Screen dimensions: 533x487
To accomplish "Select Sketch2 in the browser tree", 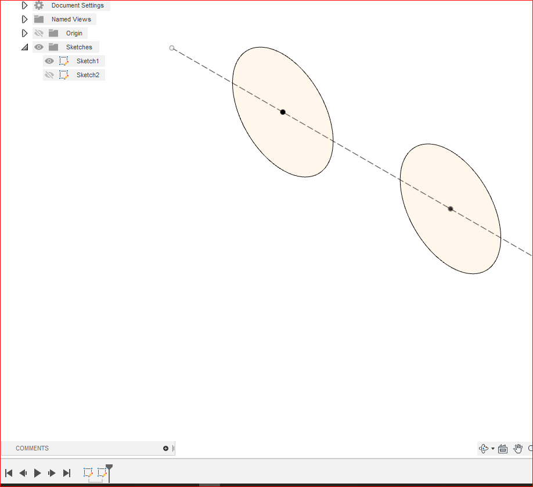I will 88,75.
